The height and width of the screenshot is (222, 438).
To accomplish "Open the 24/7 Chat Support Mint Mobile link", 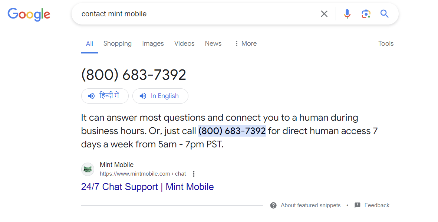I will pos(147,187).
